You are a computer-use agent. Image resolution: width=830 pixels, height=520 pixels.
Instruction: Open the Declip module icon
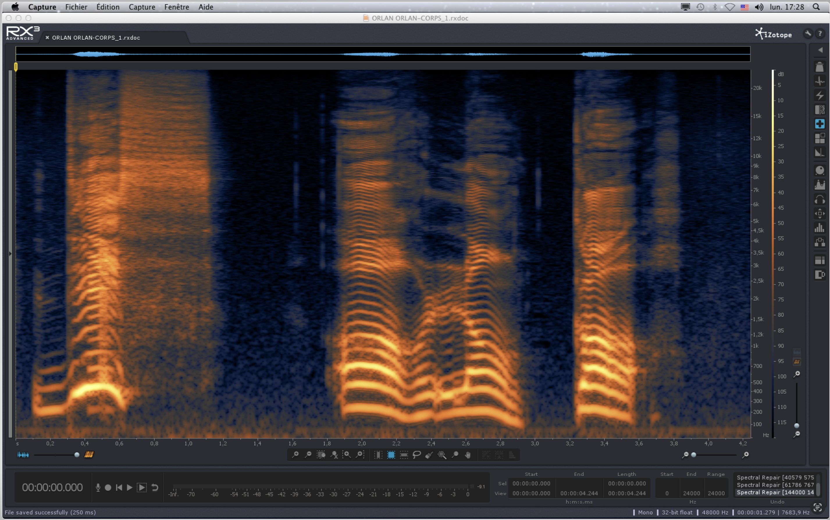click(x=820, y=67)
